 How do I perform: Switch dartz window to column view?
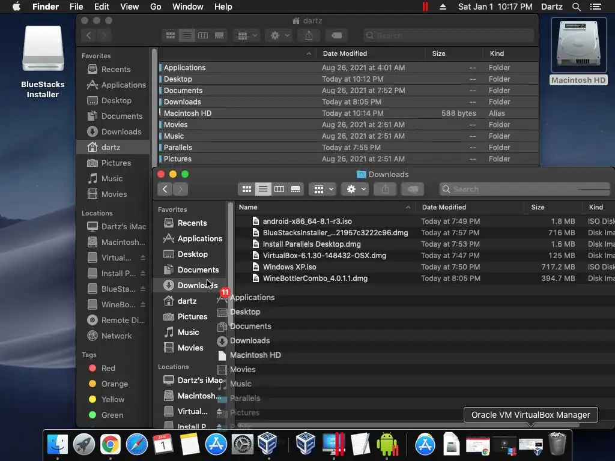pos(203,35)
